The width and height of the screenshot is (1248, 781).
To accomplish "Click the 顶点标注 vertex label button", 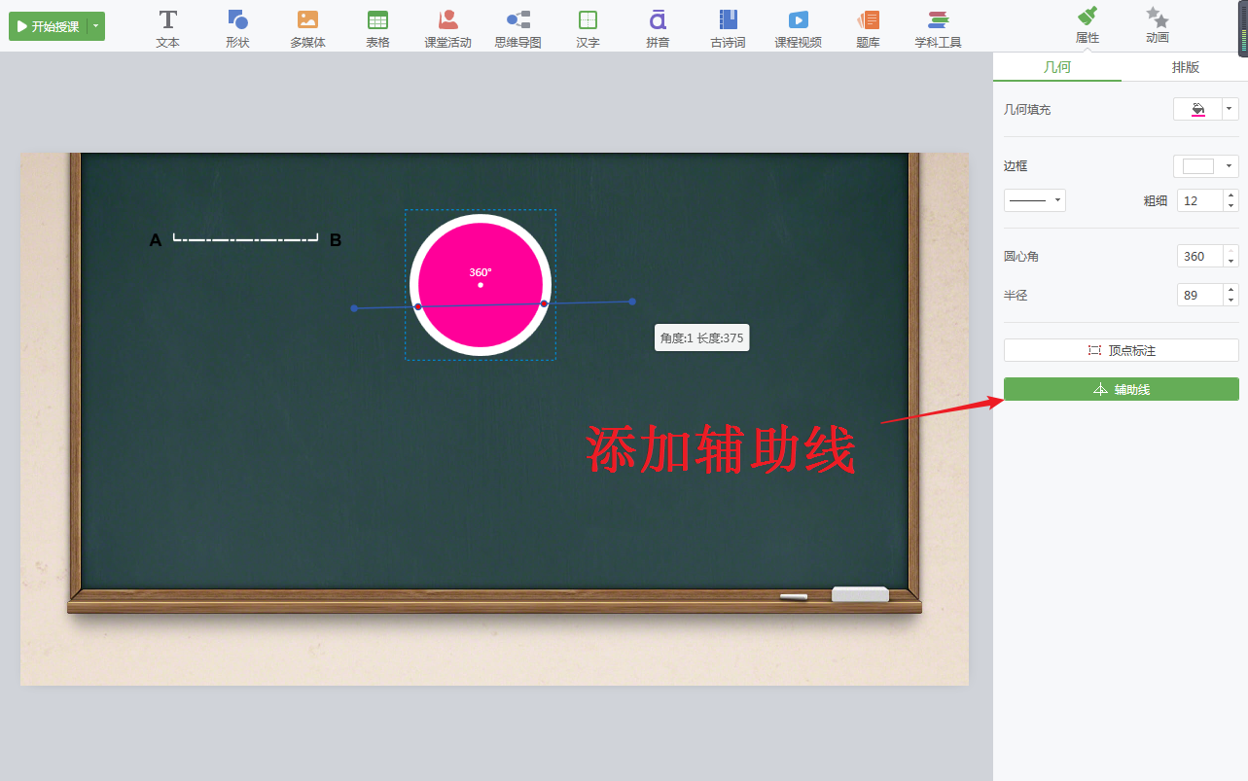I will (x=1122, y=350).
